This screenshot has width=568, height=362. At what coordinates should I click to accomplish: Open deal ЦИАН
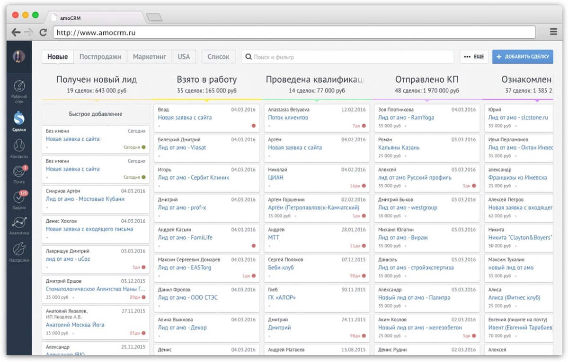(276, 177)
